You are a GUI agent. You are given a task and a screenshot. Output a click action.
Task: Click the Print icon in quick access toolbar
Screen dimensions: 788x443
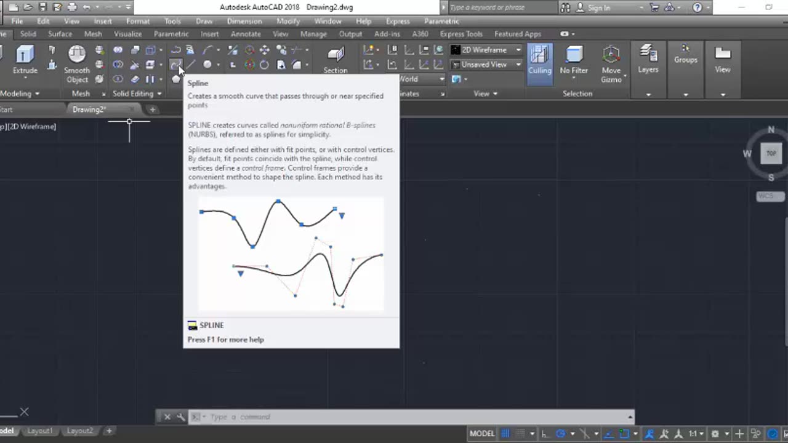(72, 7)
